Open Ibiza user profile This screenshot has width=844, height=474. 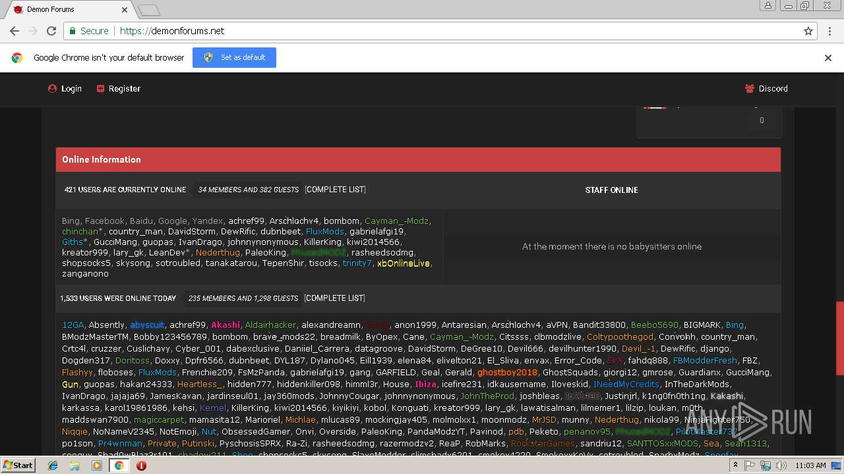pos(426,384)
